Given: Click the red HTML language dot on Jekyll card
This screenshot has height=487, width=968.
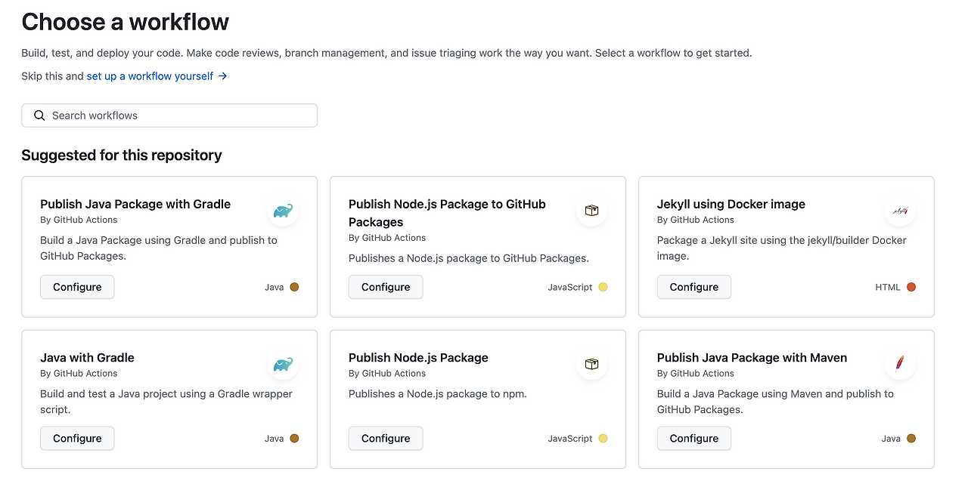Looking at the screenshot, I should [911, 287].
